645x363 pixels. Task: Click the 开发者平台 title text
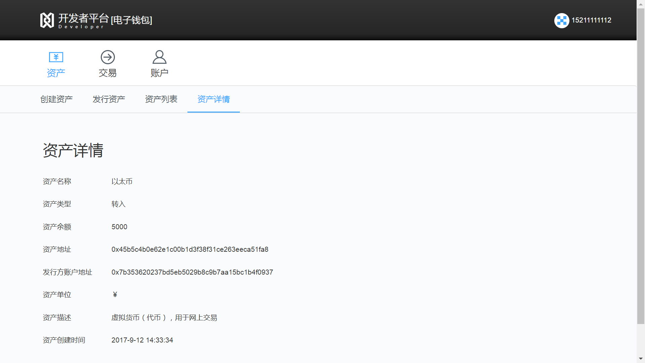point(83,18)
